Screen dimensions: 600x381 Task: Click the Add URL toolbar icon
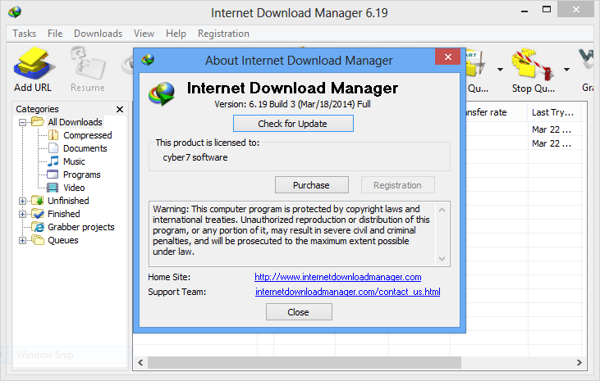tap(34, 63)
